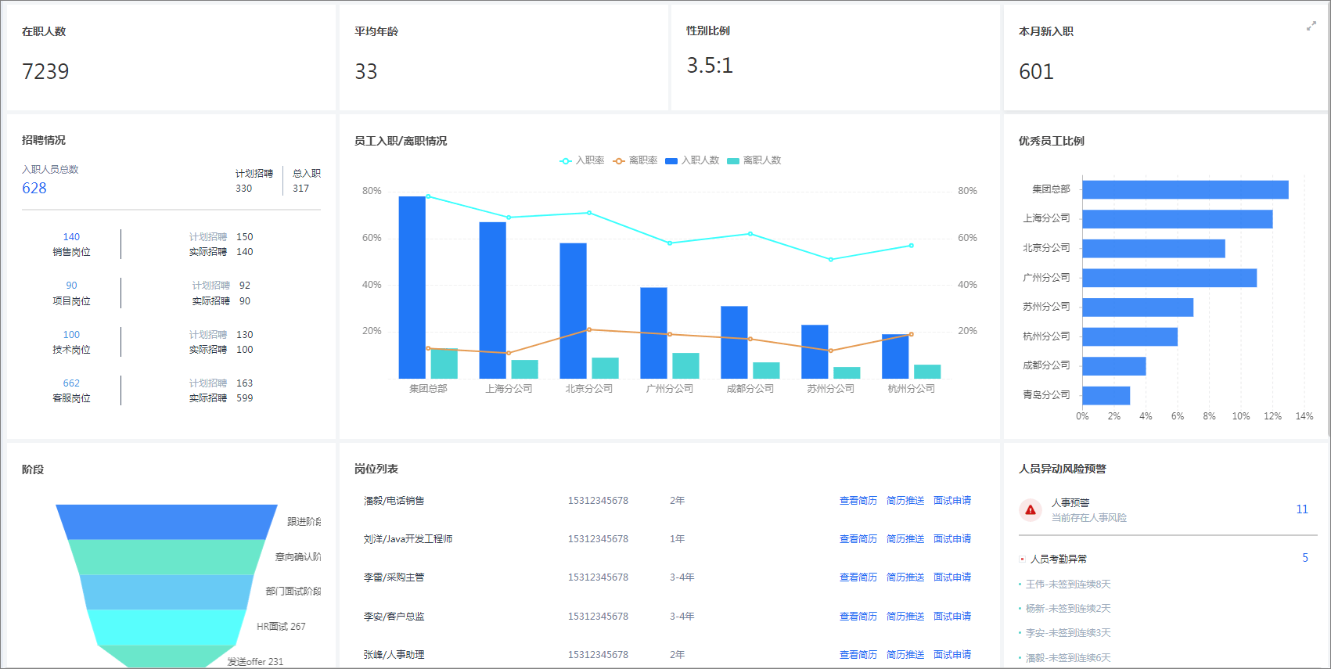The image size is (1331, 669).
Task: Toggle the 入职率 legend series
Action: 581,160
